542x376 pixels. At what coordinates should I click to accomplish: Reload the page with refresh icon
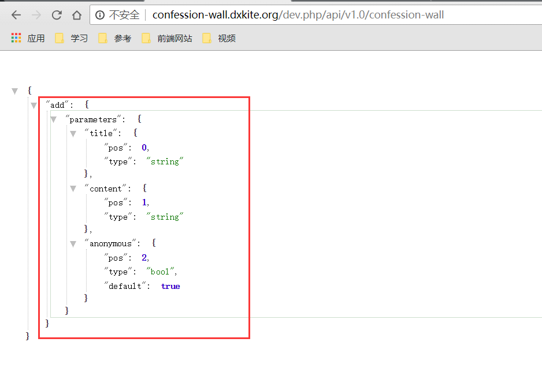(x=57, y=15)
